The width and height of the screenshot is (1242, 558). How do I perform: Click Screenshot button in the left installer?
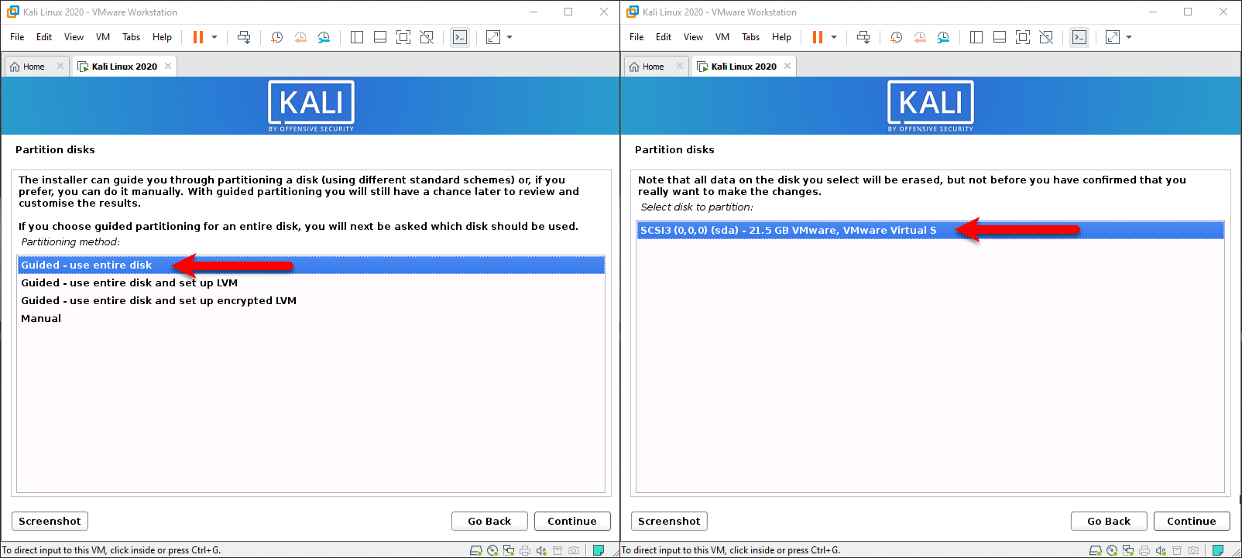pos(50,521)
